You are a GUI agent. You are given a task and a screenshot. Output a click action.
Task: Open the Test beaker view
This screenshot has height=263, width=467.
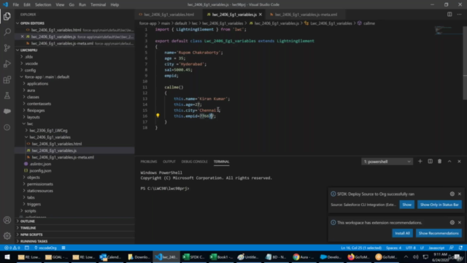tap(7, 96)
